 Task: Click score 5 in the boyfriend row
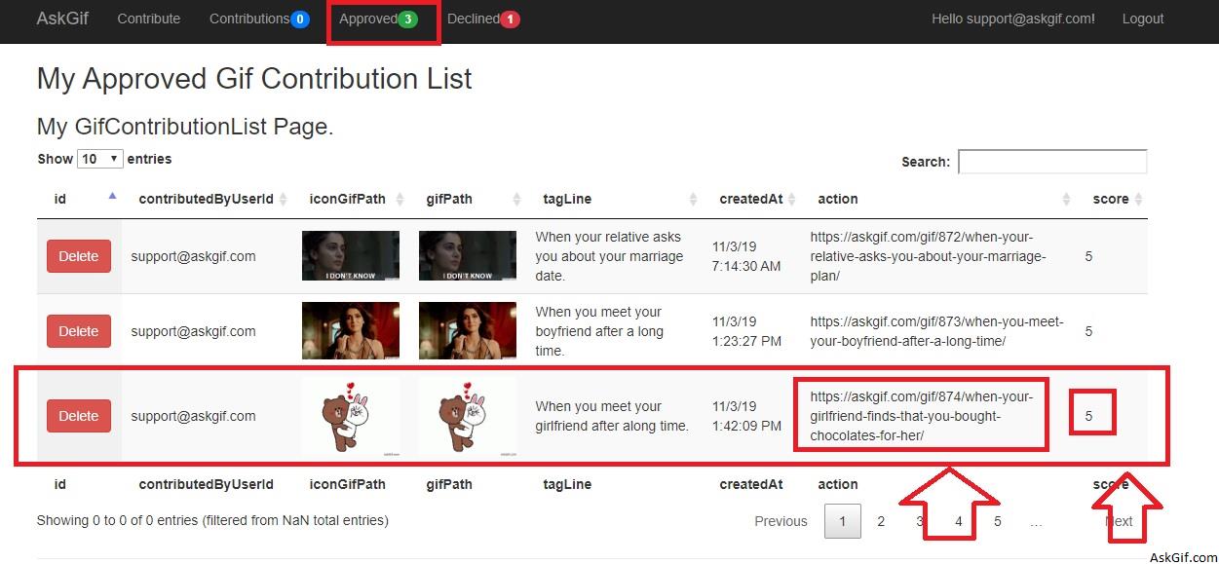click(x=1088, y=331)
